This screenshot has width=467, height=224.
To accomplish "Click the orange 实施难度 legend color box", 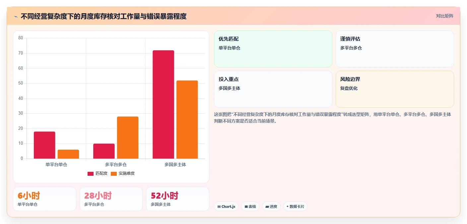I will pyautogui.click(x=114, y=173).
